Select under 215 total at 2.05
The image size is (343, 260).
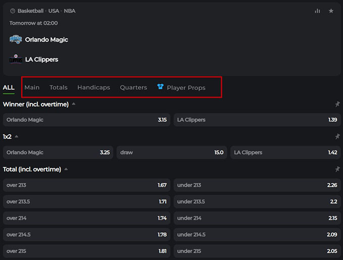point(257,251)
